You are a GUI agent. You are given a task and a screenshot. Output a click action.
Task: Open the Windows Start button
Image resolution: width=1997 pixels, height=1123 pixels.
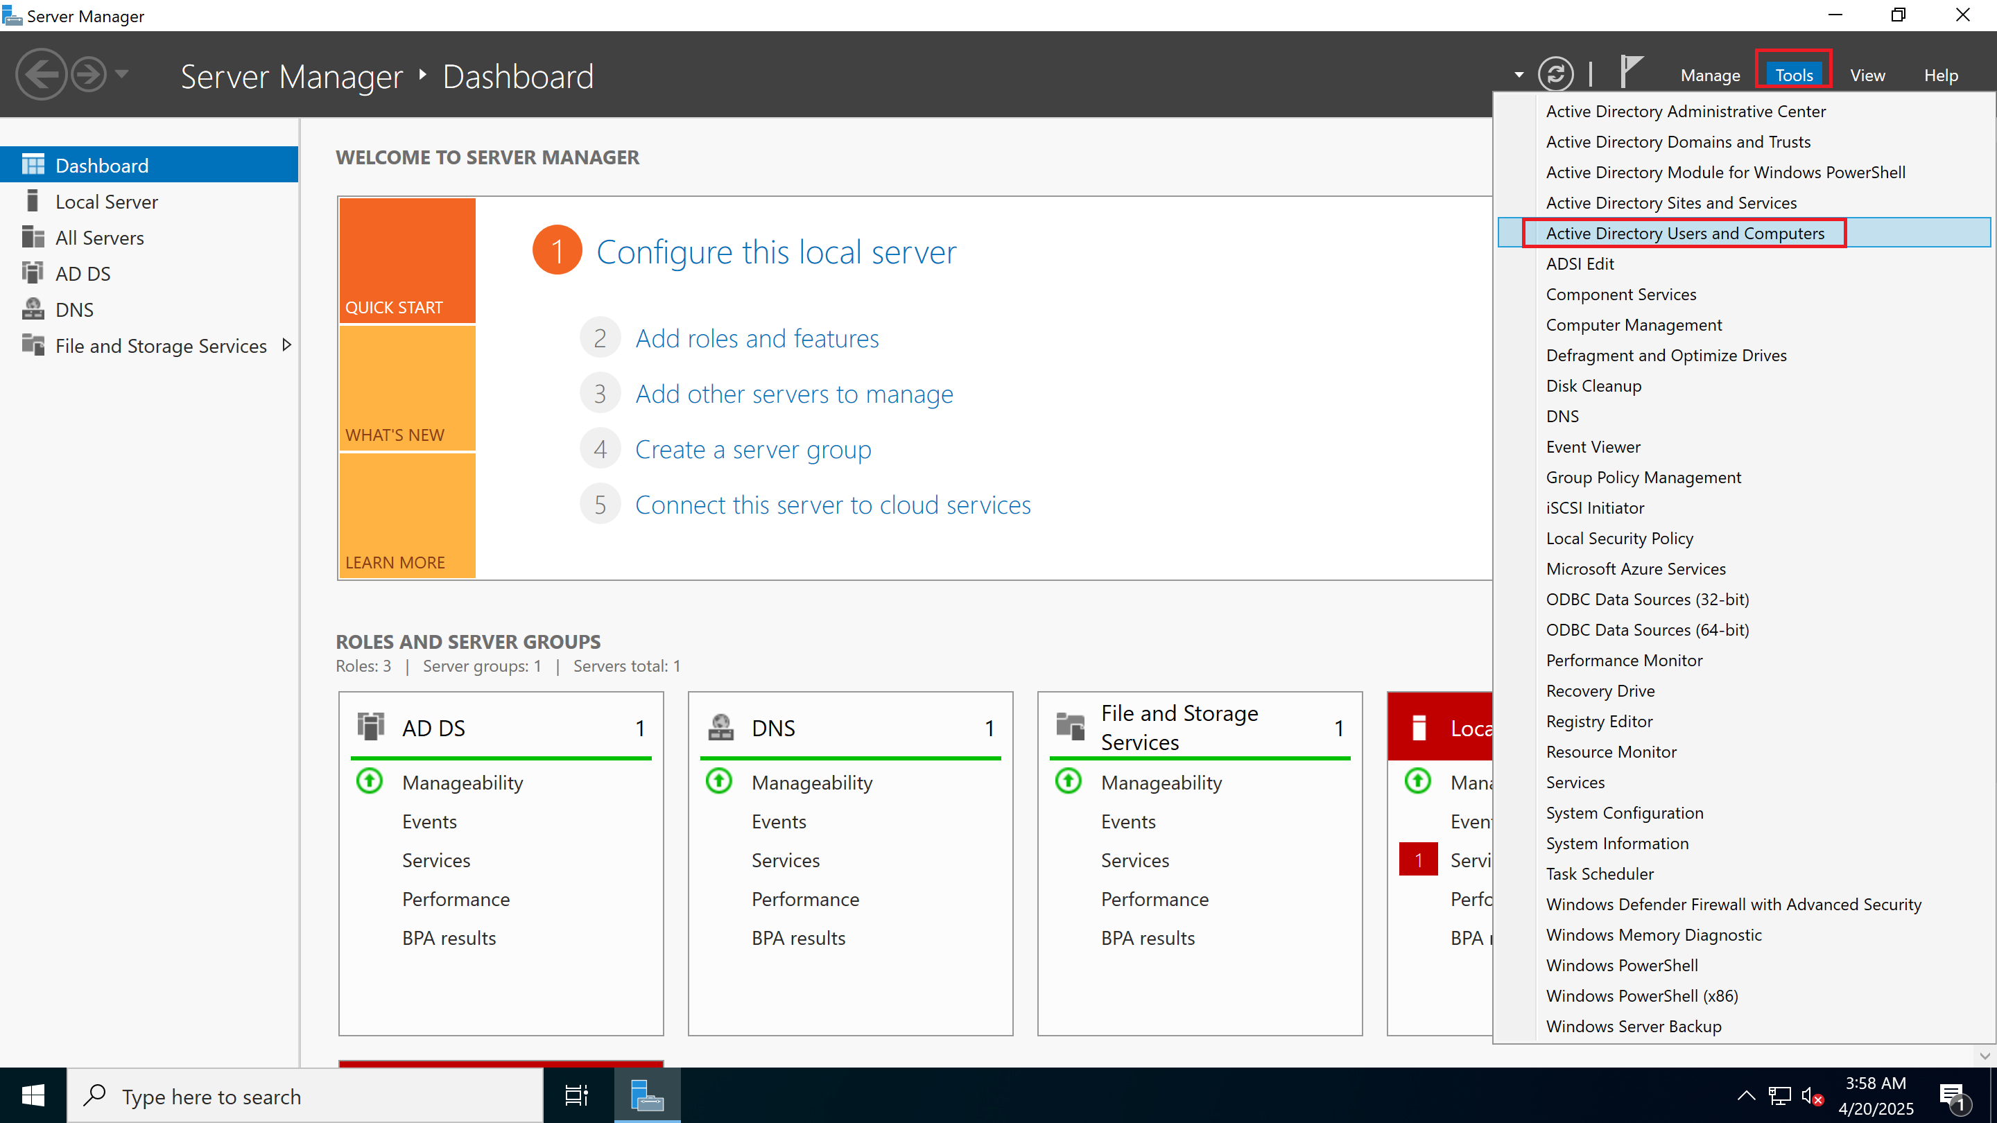33,1095
